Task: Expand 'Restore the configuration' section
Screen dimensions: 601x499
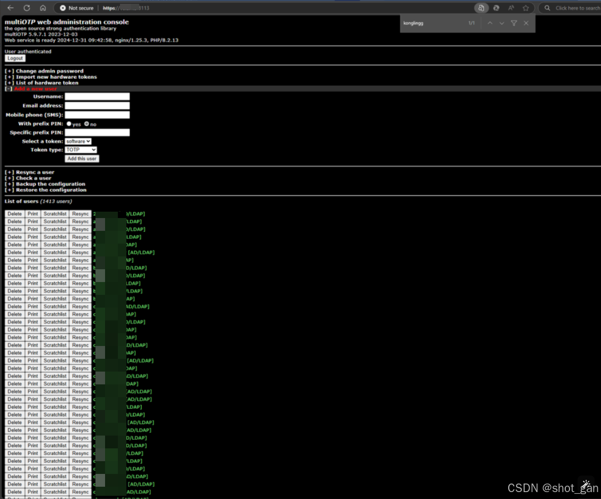Action: click(46, 190)
